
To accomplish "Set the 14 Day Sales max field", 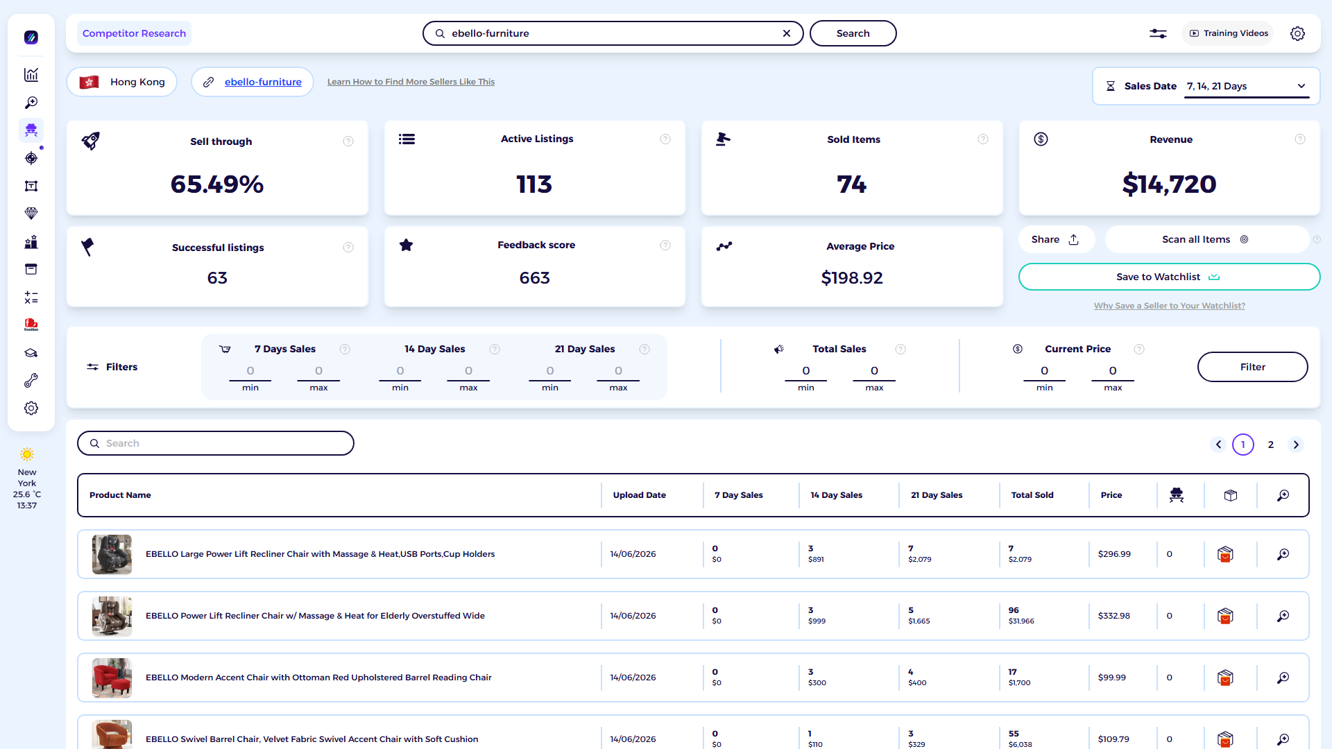I will [468, 372].
